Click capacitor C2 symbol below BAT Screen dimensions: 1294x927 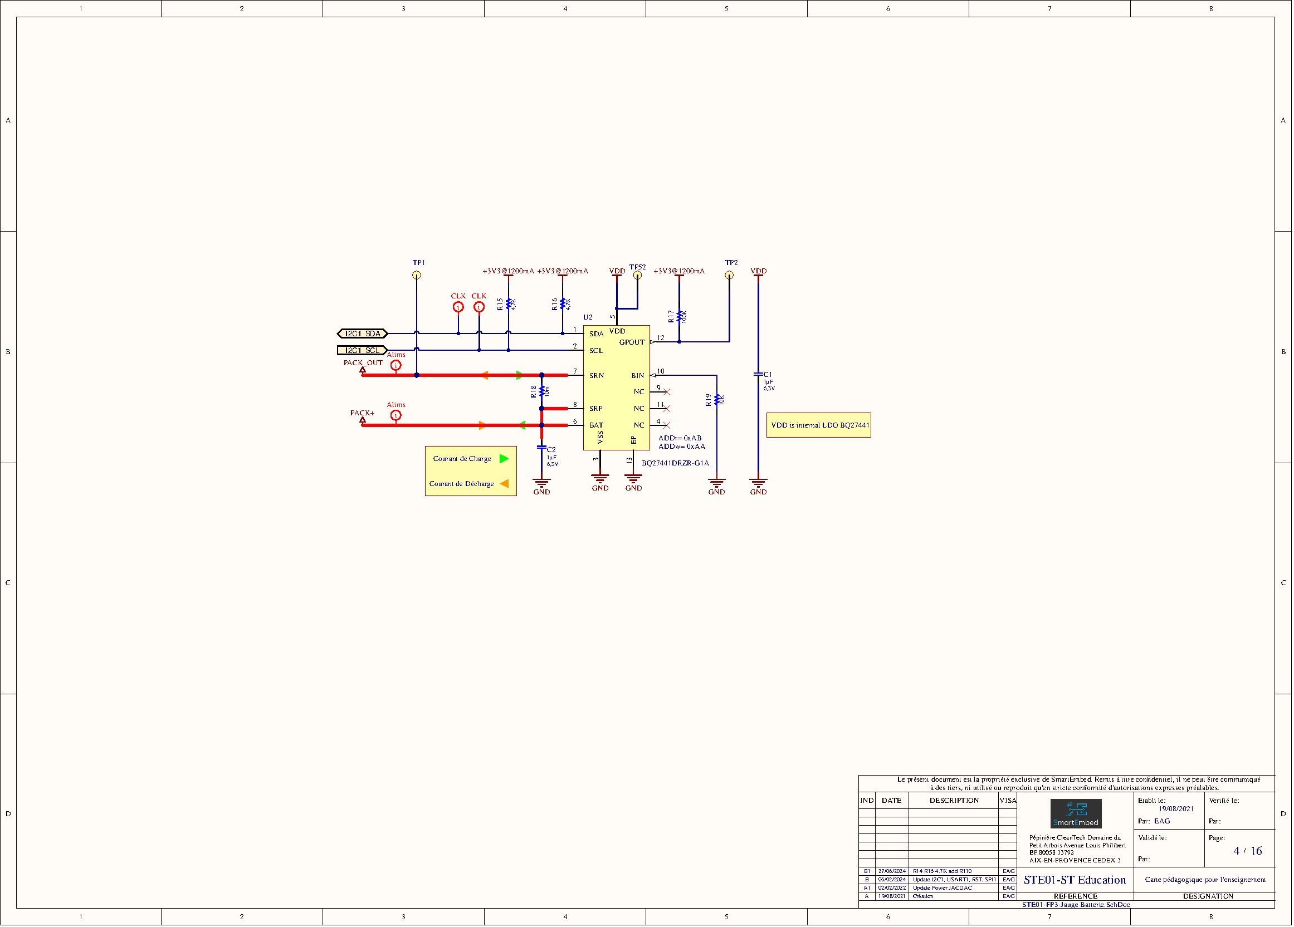click(x=541, y=448)
